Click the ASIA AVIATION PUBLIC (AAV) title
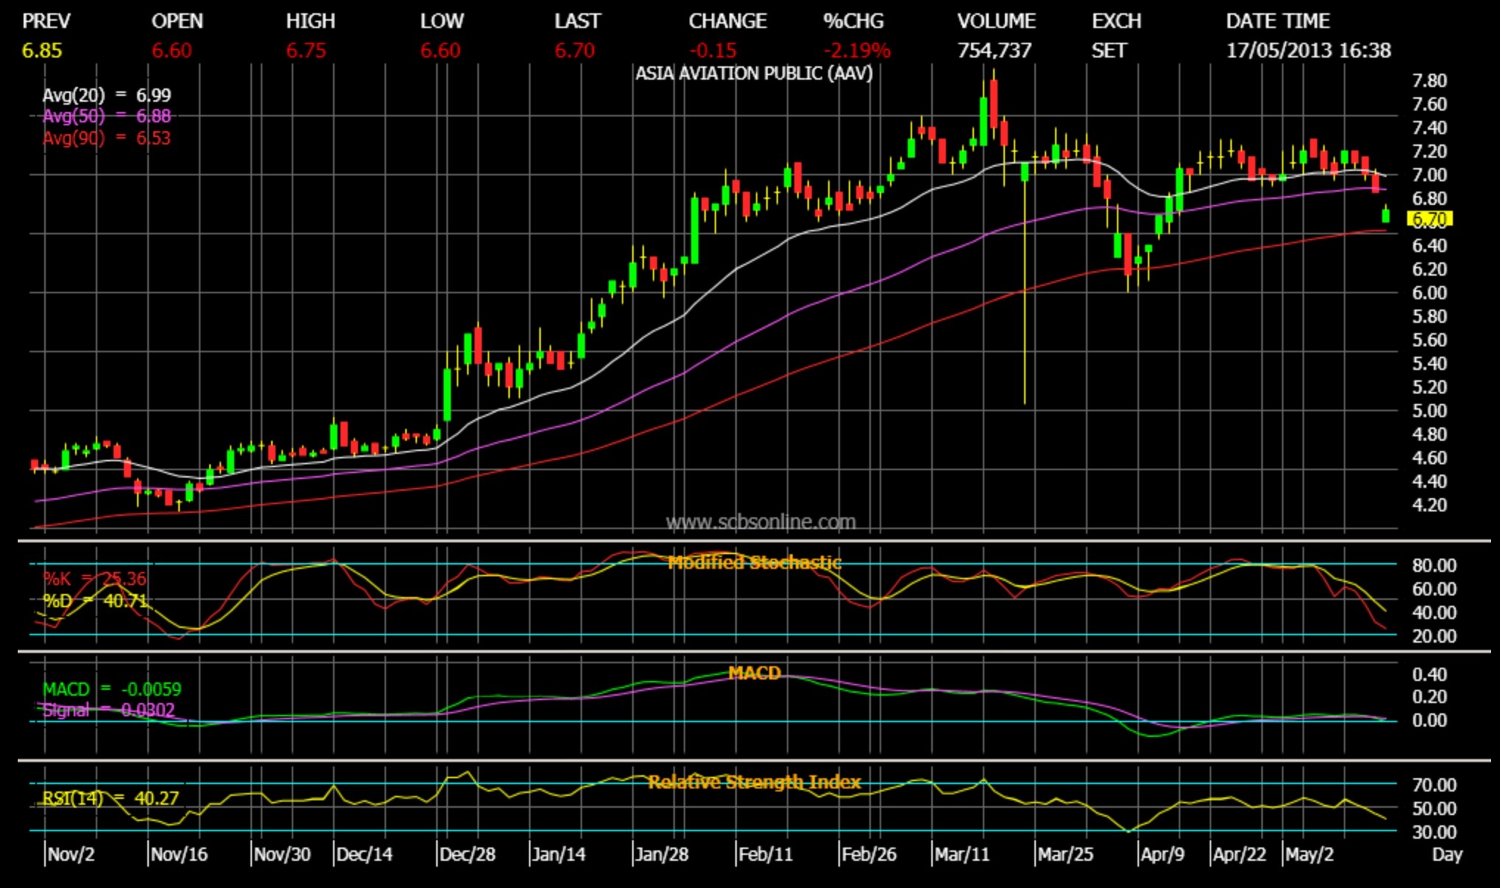 click(x=754, y=74)
